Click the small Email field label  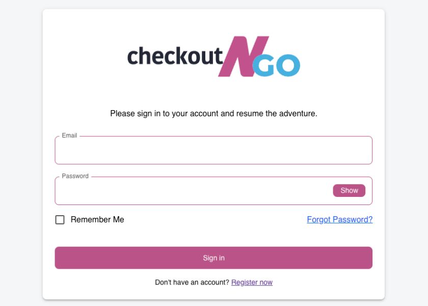click(x=69, y=136)
